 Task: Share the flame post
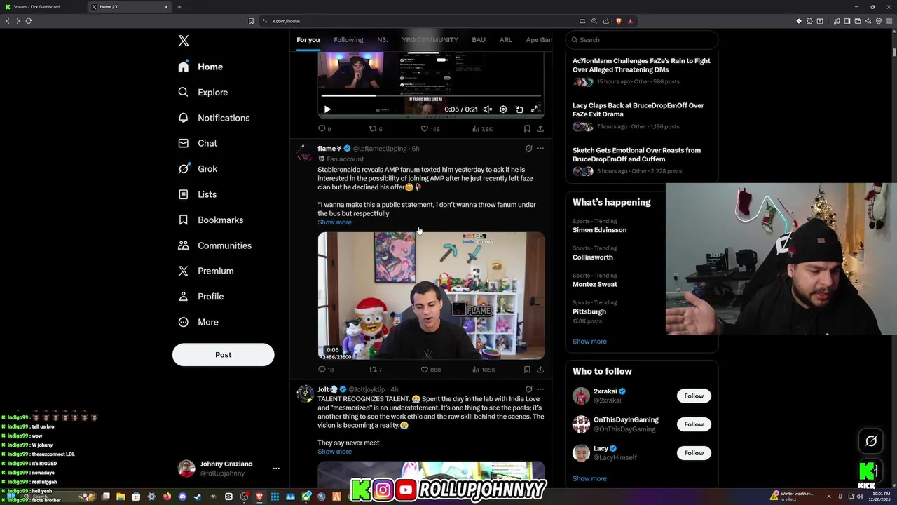[x=540, y=370]
